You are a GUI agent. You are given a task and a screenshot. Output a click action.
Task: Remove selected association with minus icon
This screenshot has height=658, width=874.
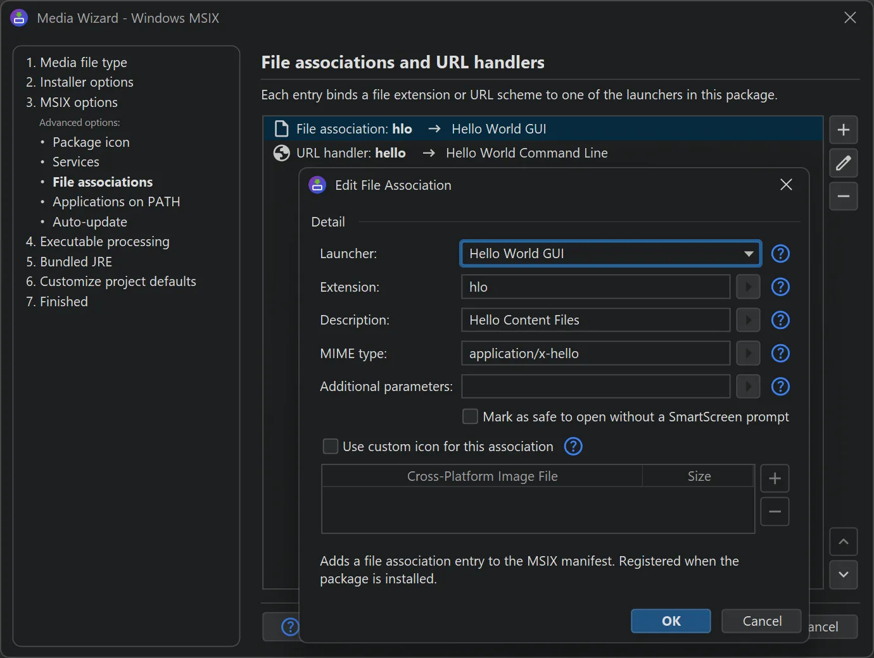coord(844,196)
